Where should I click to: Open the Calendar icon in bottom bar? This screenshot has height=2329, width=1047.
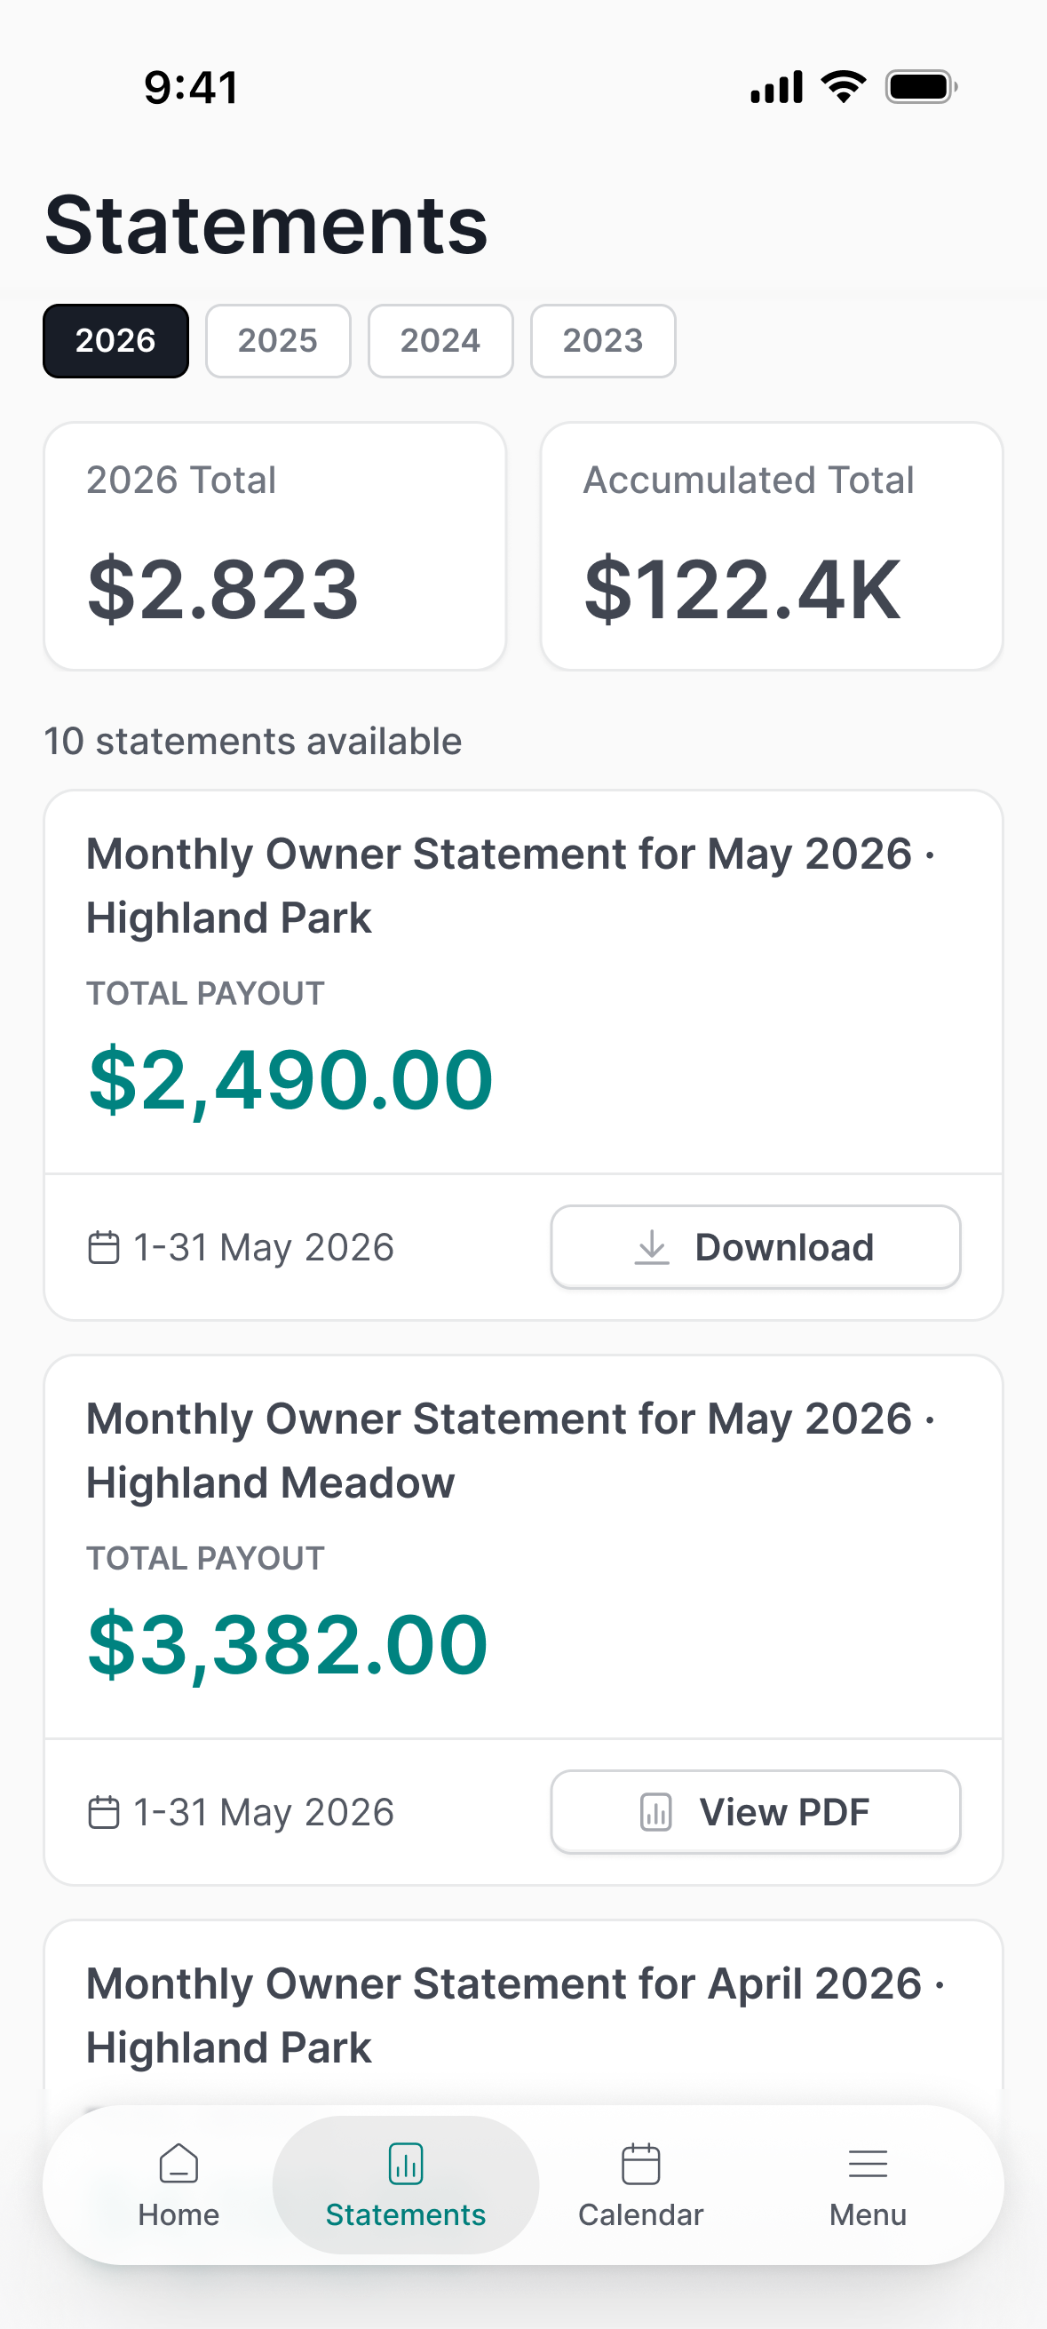tap(640, 2164)
